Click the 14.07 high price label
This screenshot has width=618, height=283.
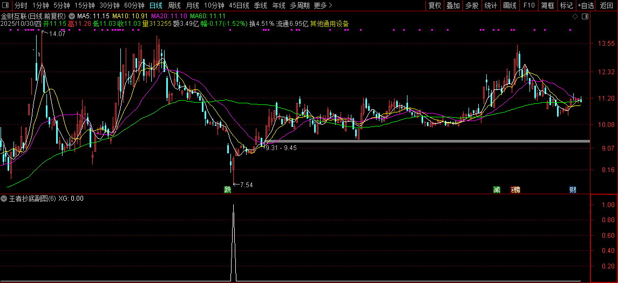(x=57, y=34)
